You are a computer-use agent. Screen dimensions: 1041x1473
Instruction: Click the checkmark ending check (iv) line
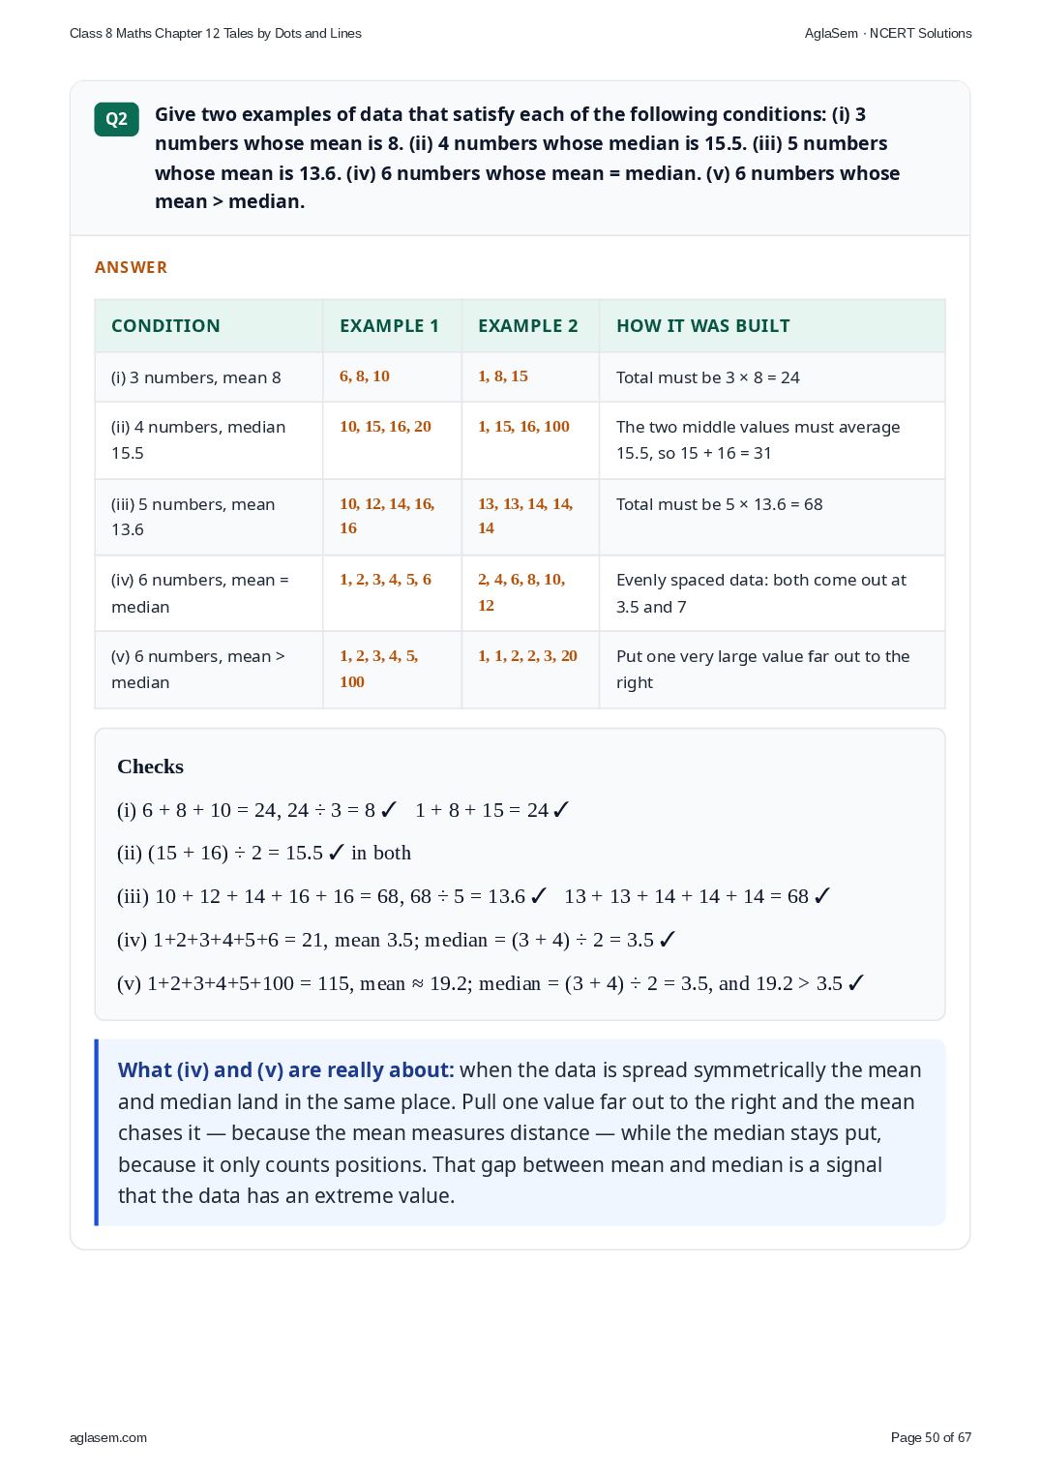pos(667,940)
